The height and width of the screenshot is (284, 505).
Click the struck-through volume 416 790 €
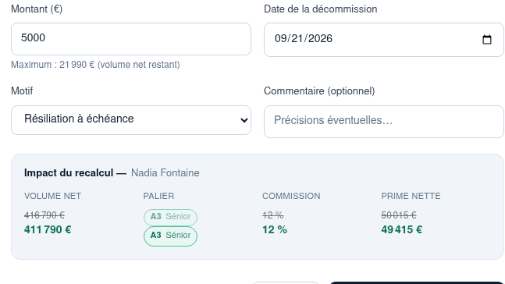click(x=44, y=215)
